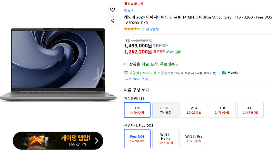Open the 레노버 brand link

click(x=129, y=10)
